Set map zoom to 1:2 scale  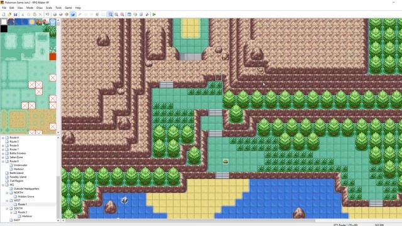116,14
